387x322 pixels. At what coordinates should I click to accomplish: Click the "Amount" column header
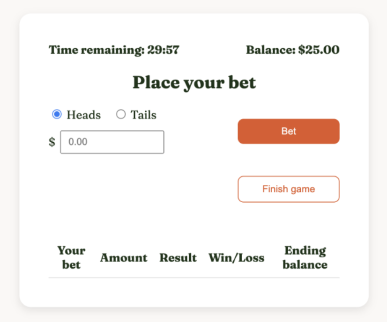coord(123,258)
